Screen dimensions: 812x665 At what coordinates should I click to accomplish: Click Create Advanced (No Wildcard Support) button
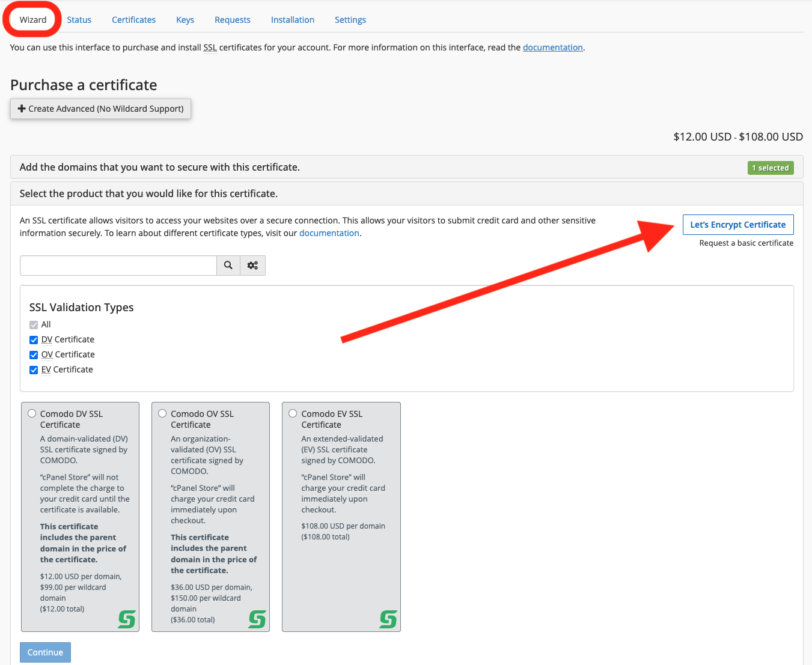click(x=100, y=109)
